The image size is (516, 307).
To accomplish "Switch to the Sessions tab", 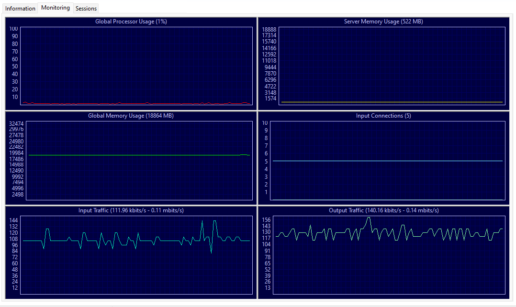I will (86, 8).
